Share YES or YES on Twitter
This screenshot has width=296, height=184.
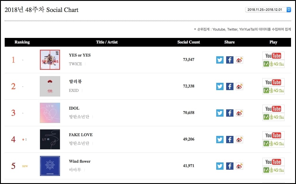click(x=220, y=60)
